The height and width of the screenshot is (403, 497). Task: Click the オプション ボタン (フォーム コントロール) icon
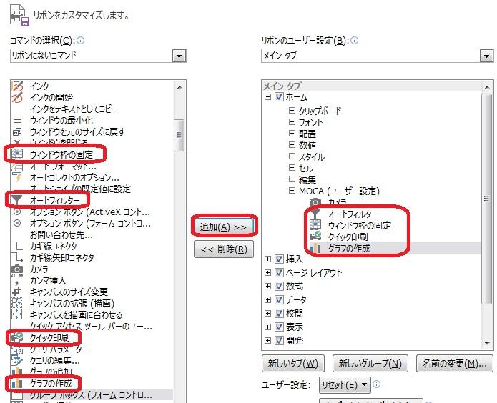17,224
